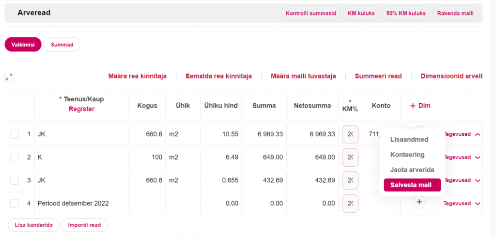
Task: Select the Vaikimisi tab
Action: [23, 45]
